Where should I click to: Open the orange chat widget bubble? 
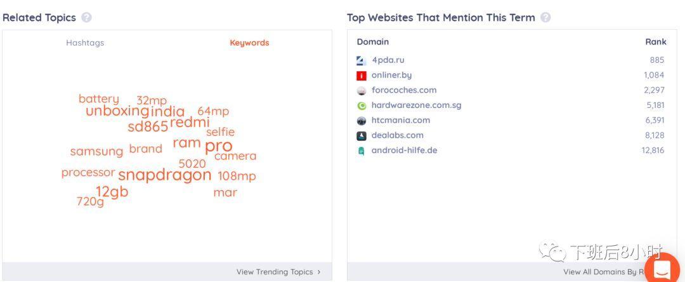pyautogui.click(x=662, y=267)
